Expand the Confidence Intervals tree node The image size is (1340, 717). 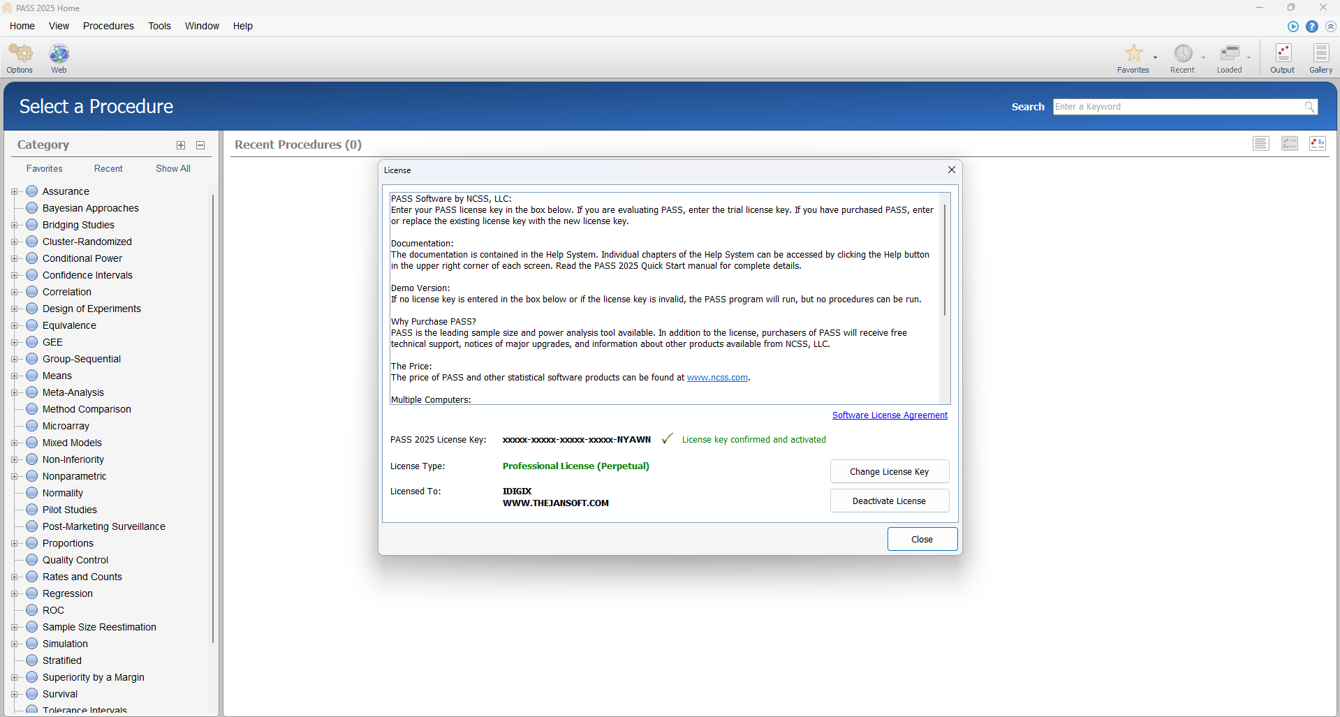[14, 275]
